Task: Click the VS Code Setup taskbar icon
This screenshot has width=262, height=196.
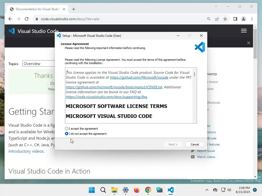Action: [x=171, y=190]
